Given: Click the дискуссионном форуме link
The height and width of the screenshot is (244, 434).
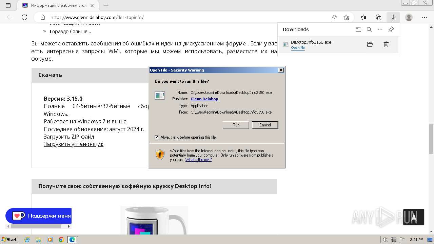Looking at the screenshot, I should click(x=214, y=43).
